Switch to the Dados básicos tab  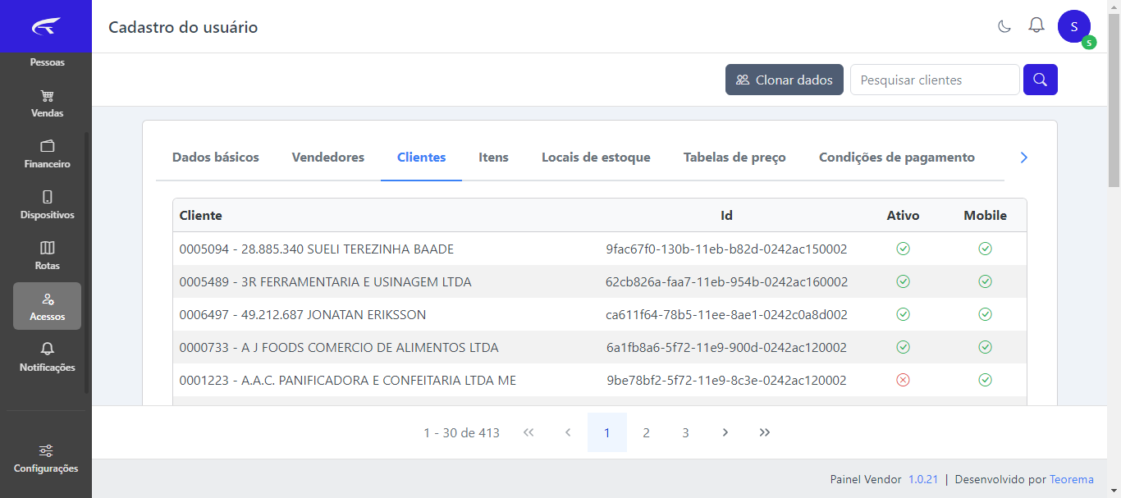(216, 158)
